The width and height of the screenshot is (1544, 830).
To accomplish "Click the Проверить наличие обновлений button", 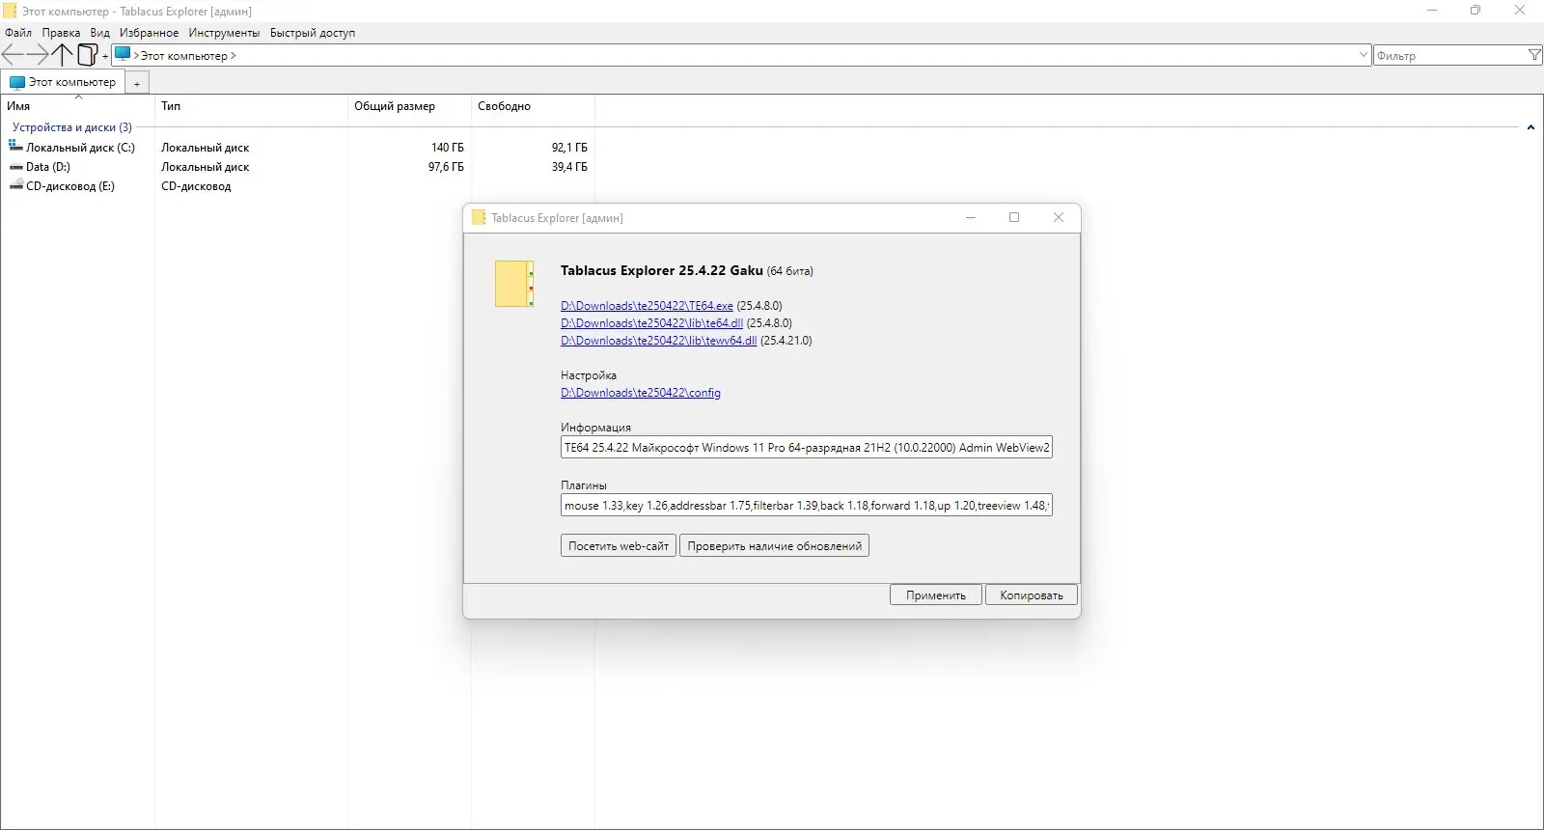I will (x=774, y=546).
